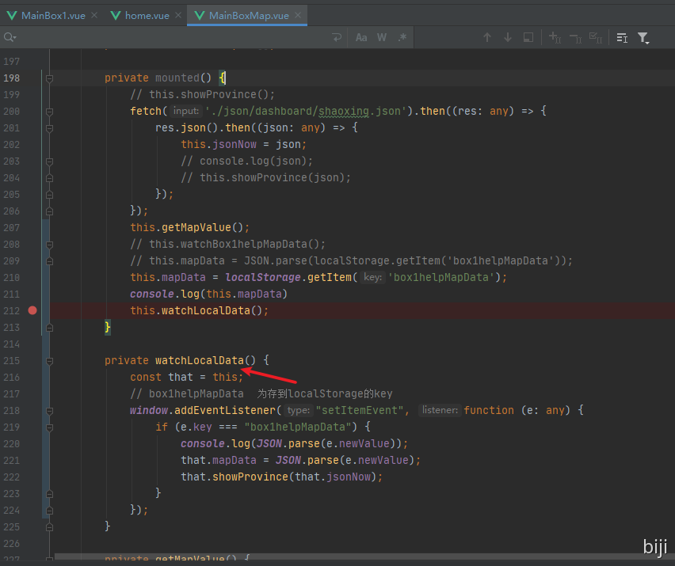This screenshot has height=566, width=675.
Task: Collapse the mounted() method at line 198
Action: [x=49, y=78]
